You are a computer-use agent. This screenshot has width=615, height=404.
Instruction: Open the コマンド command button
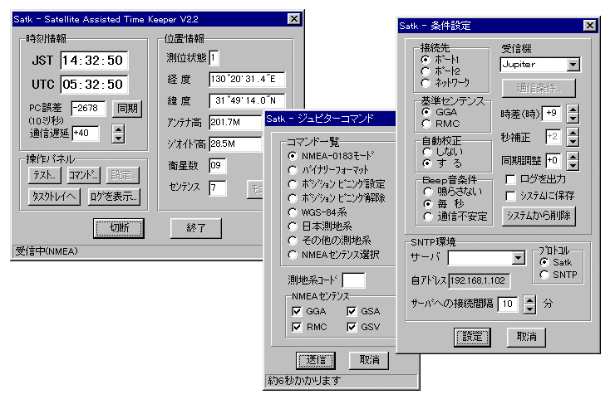pyautogui.click(x=84, y=175)
